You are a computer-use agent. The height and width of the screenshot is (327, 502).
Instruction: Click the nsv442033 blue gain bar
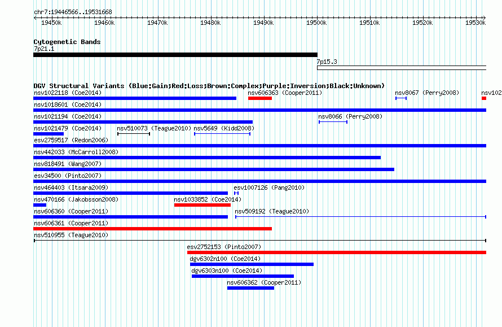(x=207, y=158)
